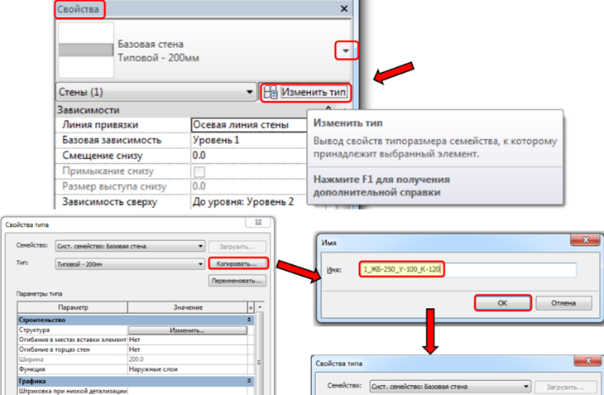Image resolution: width=604 pixels, height=395 pixels.
Task: Toggle the Примыкание снизу checkbox
Action: [199, 171]
